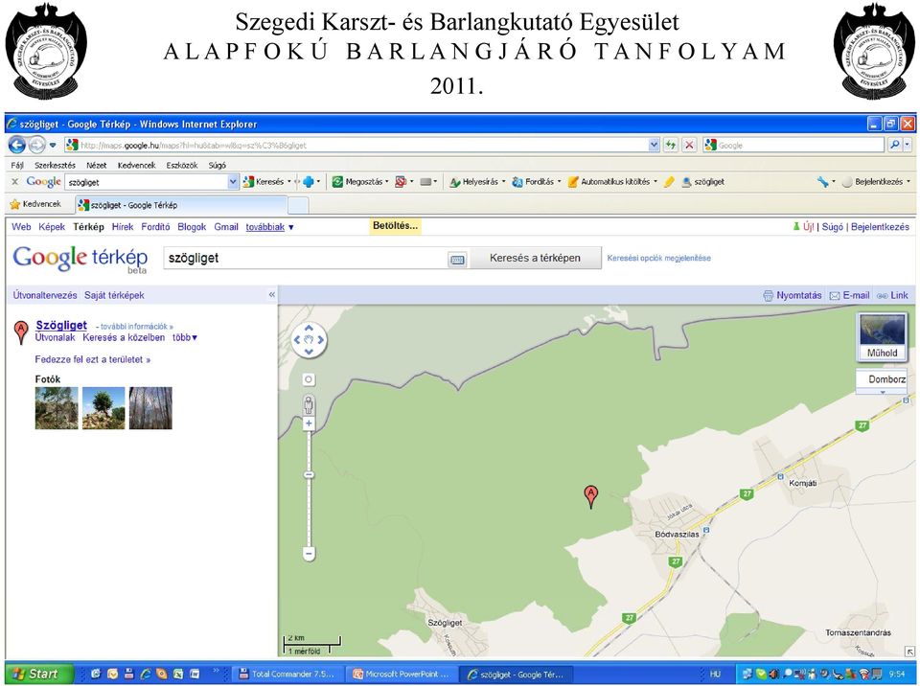Click Fedezze fel ezt a területet link
The width and height of the screenshot is (920, 686).
pyautogui.click(x=93, y=359)
